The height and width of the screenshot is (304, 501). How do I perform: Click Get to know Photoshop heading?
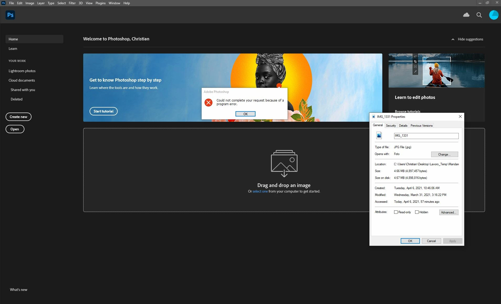[125, 80]
